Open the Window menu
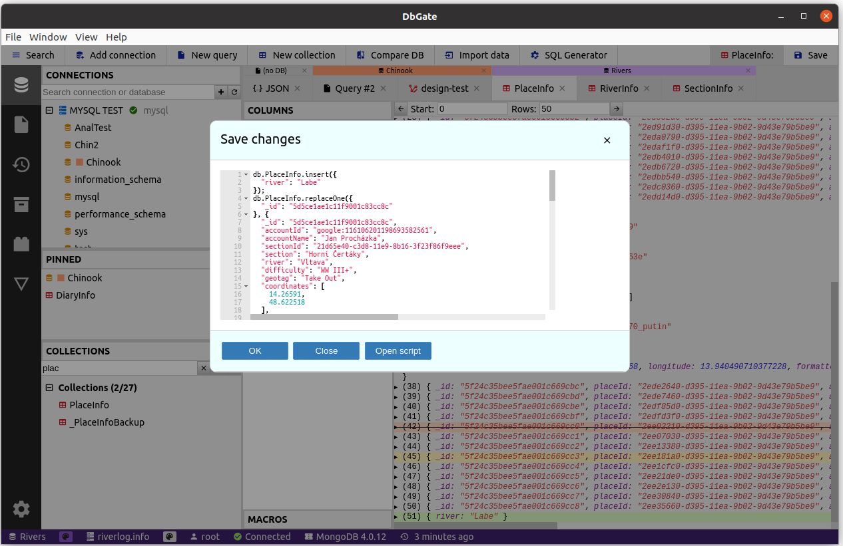 pos(48,37)
